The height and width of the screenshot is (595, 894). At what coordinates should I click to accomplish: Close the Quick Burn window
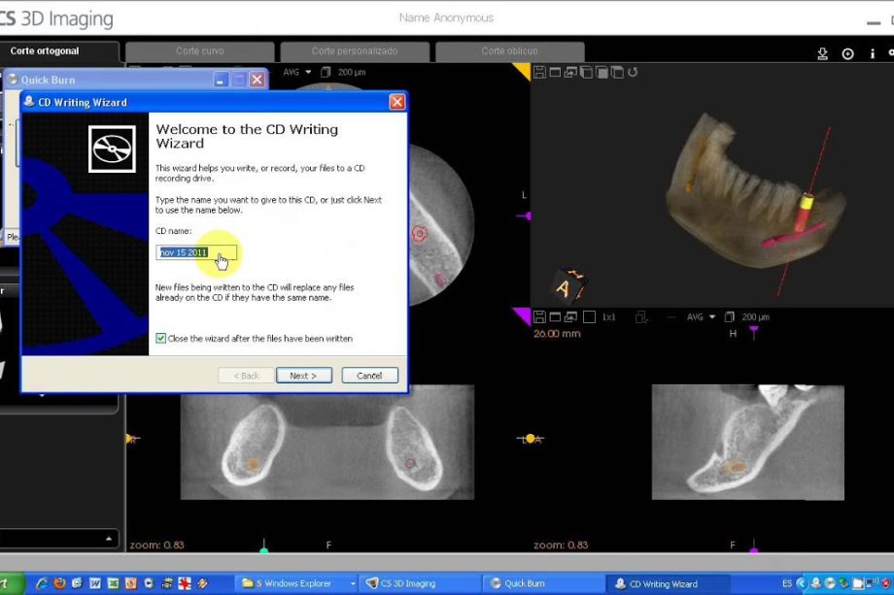point(258,80)
